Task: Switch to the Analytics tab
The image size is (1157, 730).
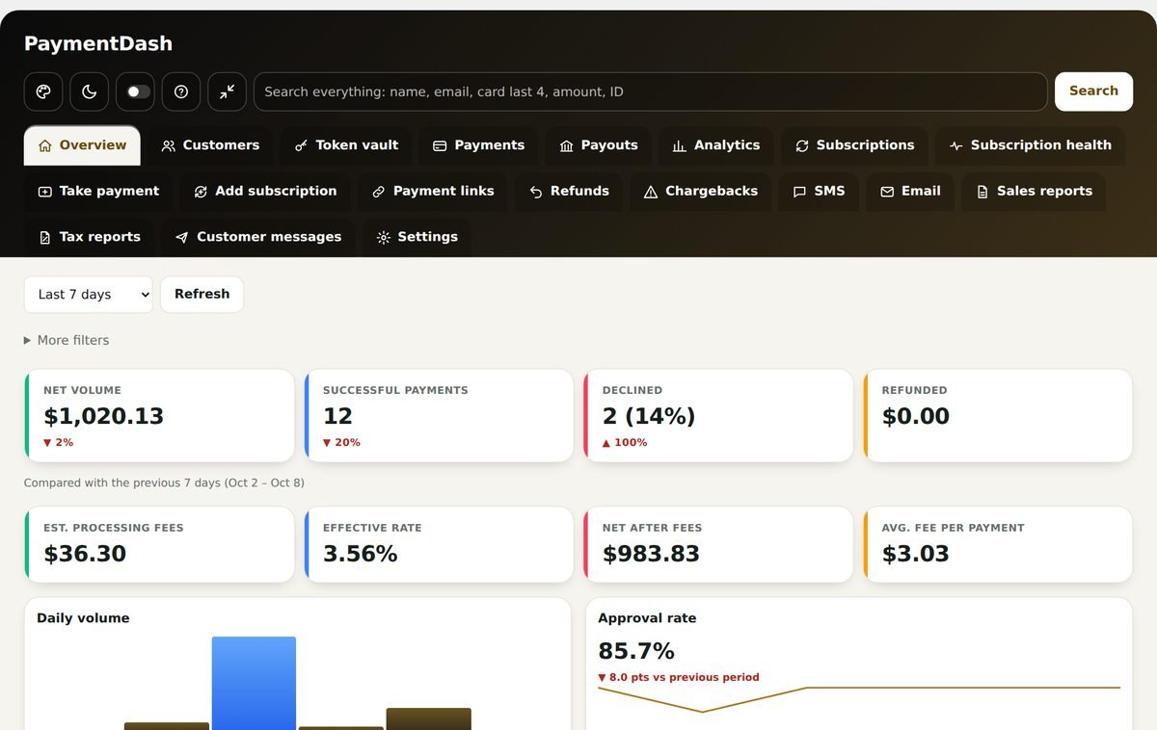Action: click(716, 145)
